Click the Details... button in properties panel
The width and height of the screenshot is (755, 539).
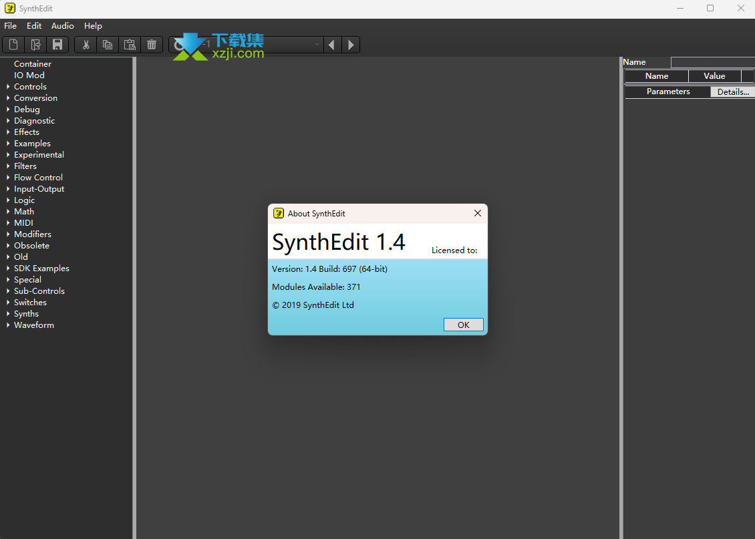733,92
